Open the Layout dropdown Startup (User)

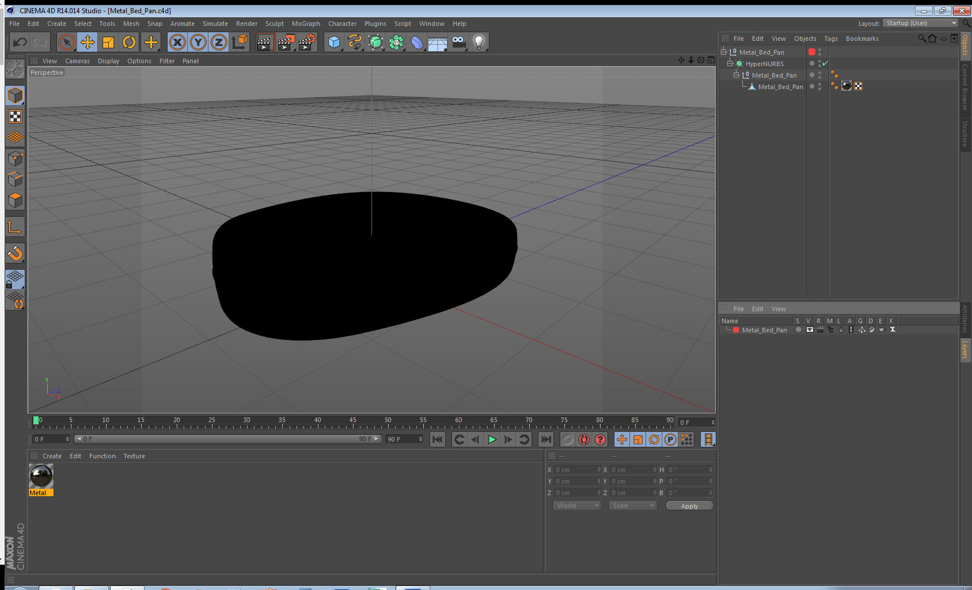(921, 23)
